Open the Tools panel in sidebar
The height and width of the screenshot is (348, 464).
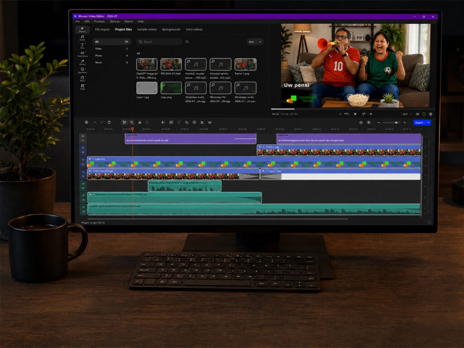(82, 87)
